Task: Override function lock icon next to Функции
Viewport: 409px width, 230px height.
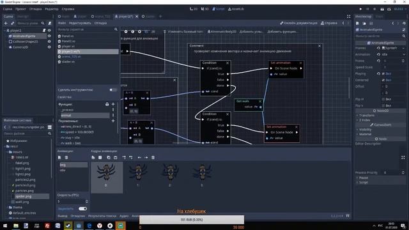Action: pyautogui.click(x=107, y=104)
